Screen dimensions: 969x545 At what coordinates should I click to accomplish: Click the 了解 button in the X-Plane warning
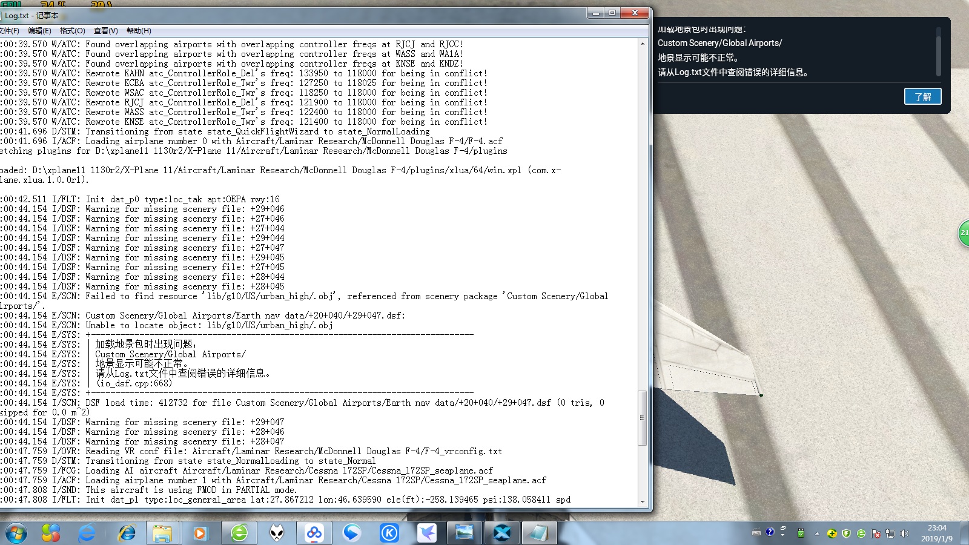(x=922, y=96)
